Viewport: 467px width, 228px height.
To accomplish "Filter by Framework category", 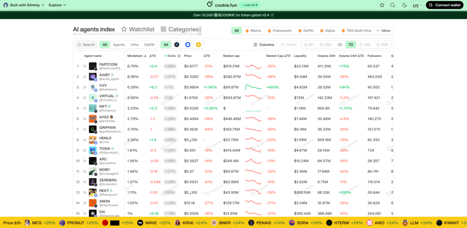I will pos(280,31).
